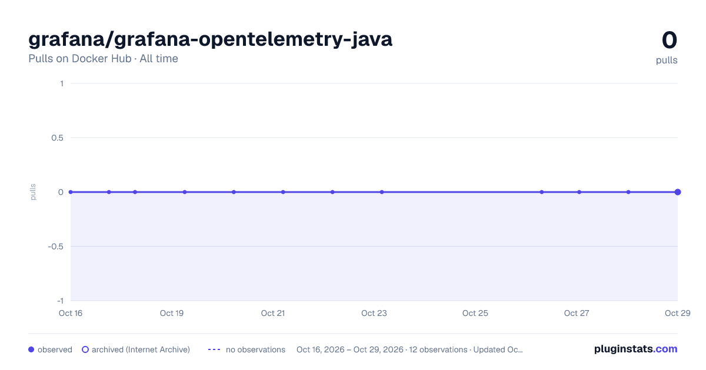
Task: Select the first data point at Oct 16
Action: [x=71, y=192]
